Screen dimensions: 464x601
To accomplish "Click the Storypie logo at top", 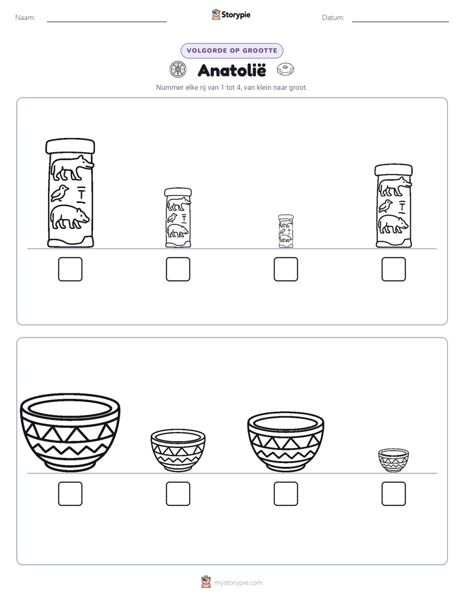I will [x=231, y=14].
